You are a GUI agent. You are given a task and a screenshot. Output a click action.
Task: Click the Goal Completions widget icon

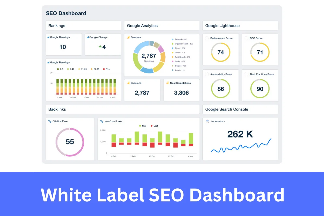[x=167, y=83]
